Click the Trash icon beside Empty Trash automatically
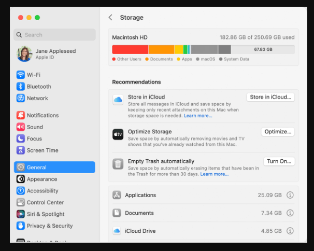The height and width of the screenshot is (251, 314). [118, 164]
